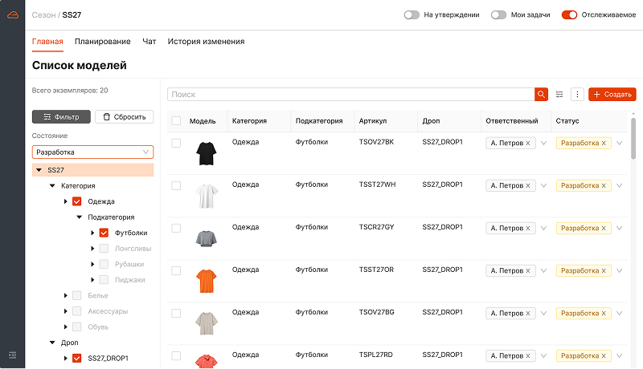This screenshot has width=643, height=369.
Task: Uncheck the SS27_DROP1 filter checkbox
Action: 76,359
